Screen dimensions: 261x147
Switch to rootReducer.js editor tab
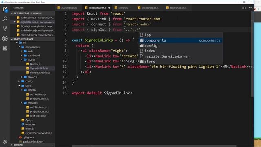(x=178, y=8)
